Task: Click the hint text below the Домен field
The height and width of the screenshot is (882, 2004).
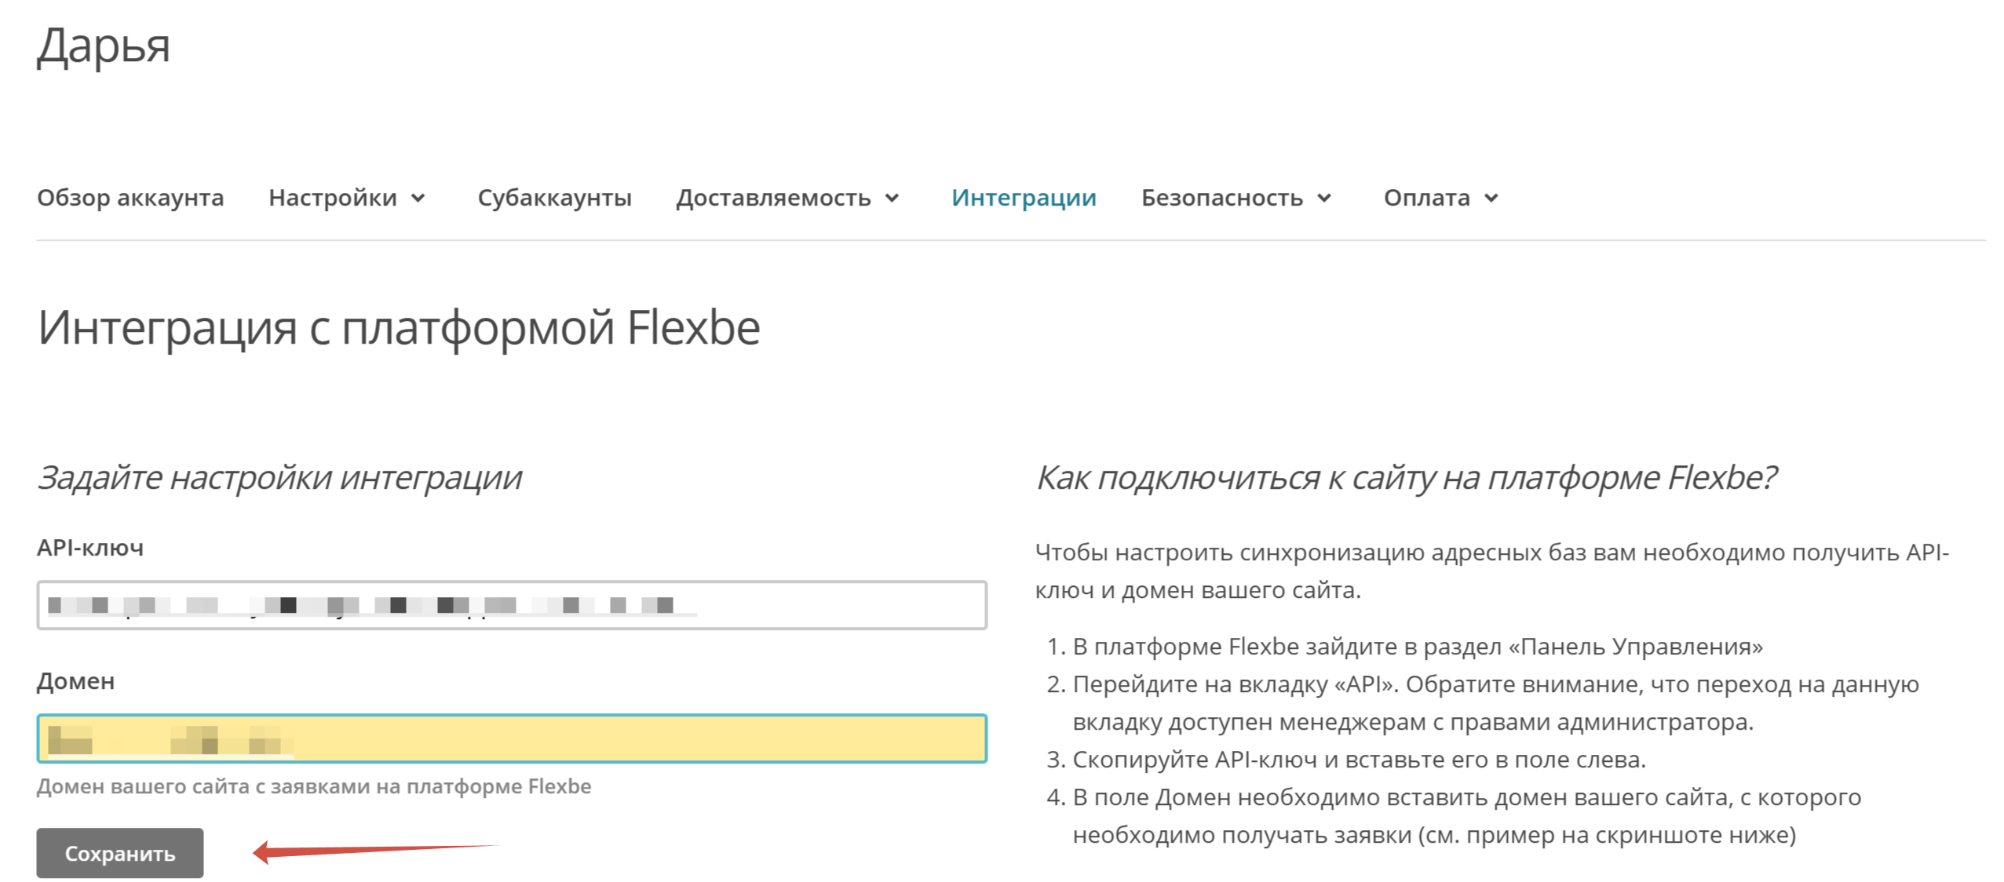Action: [314, 786]
